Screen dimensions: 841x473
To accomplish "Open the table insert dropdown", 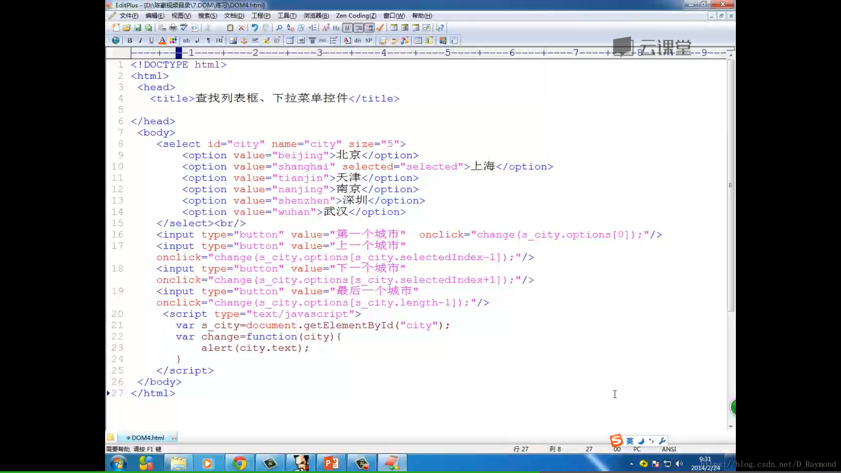I will 290,40.
